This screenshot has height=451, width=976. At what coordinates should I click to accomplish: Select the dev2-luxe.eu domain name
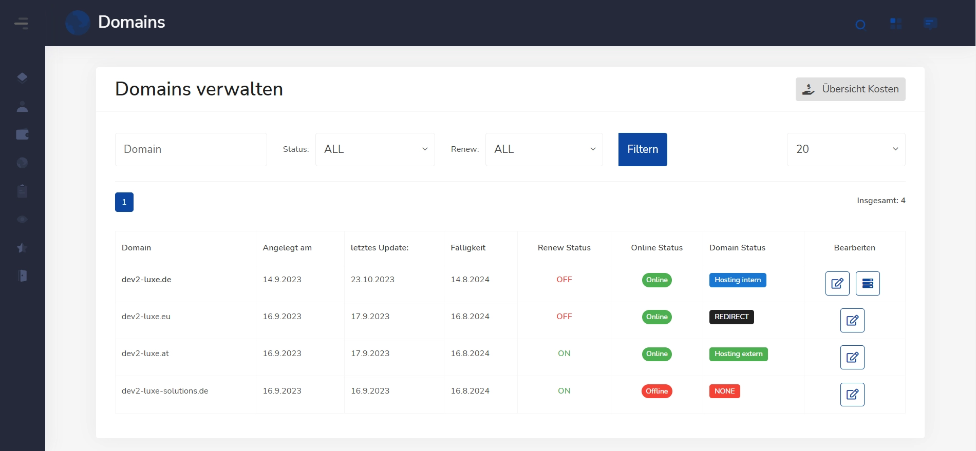146,317
